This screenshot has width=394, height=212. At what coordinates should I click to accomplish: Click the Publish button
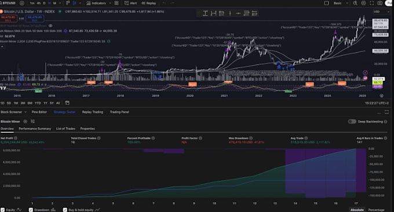(x=389, y=3)
